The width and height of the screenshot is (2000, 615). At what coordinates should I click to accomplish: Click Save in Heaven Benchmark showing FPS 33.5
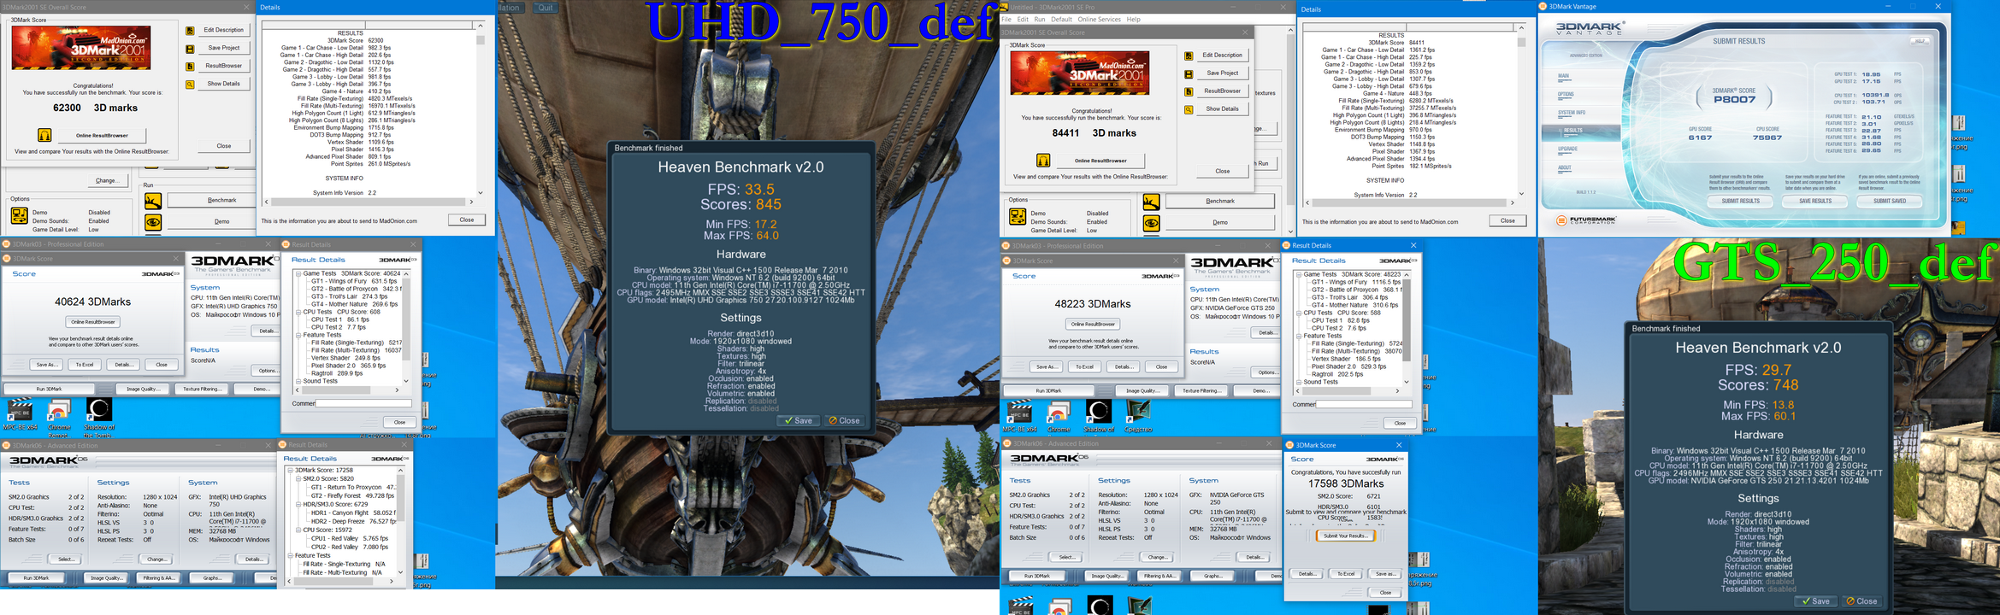[x=799, y=421]
